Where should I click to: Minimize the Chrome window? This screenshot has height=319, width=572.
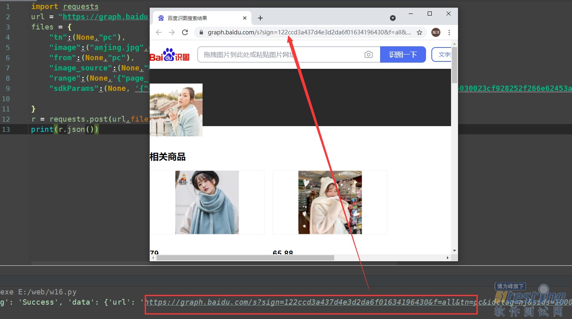point(411,14)
